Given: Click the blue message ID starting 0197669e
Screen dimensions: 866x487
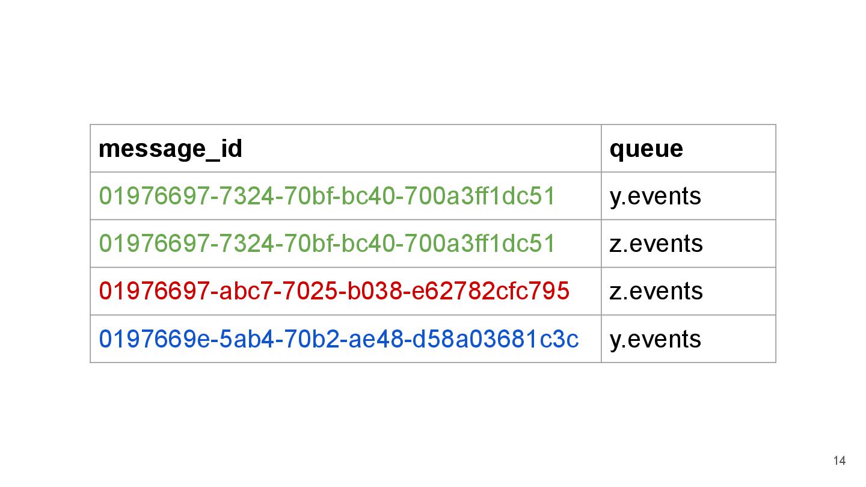Looking at the screenshot, I should click(339, 339).
